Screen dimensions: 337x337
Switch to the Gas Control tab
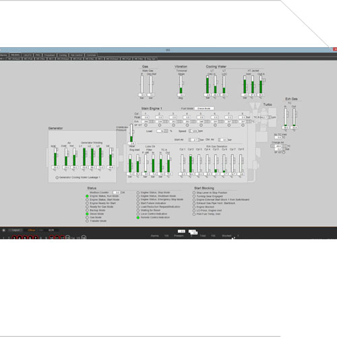point(77,55)
